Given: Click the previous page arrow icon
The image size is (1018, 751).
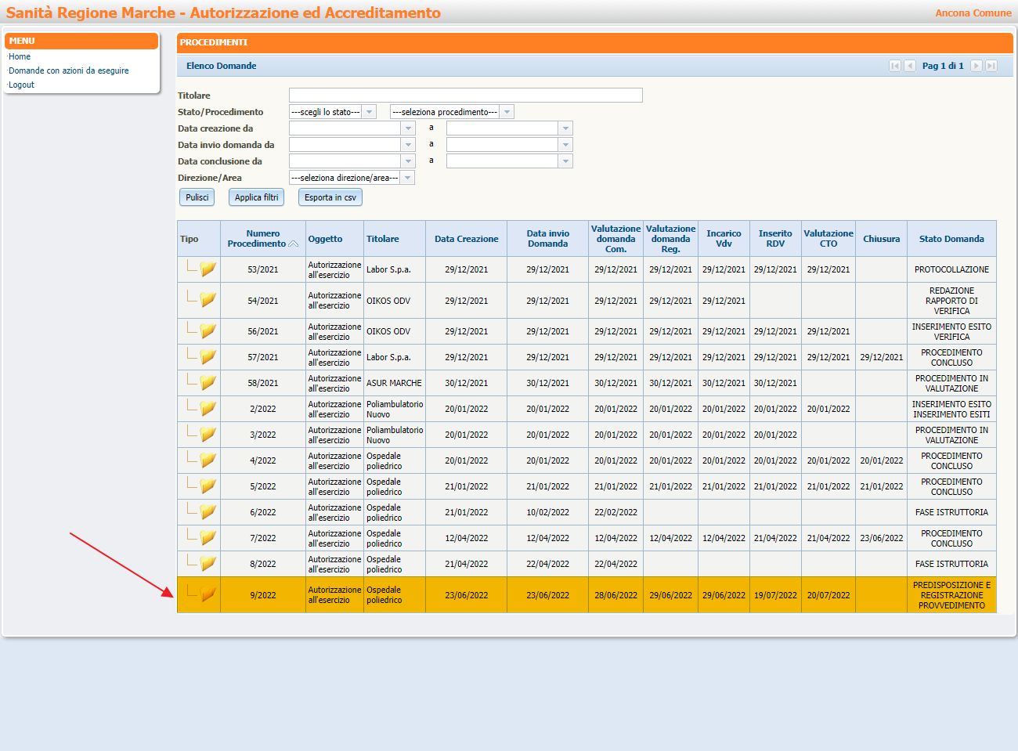Looking at the screenshot, I should (909, 66).
